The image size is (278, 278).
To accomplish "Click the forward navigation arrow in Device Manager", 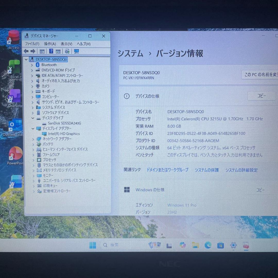I will (33, 51).
